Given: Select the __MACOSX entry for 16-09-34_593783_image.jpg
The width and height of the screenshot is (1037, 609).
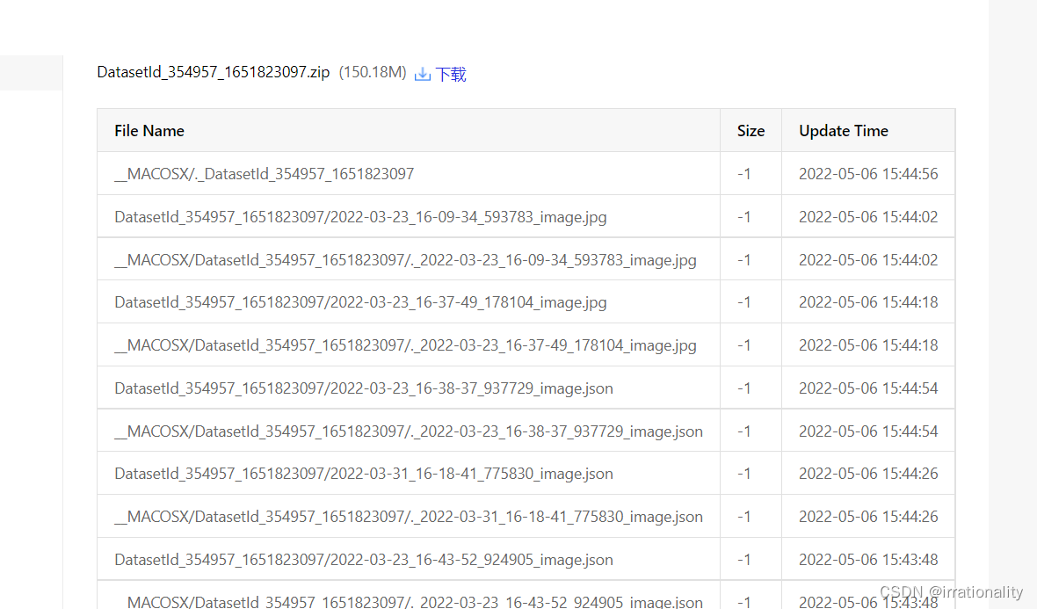Looking at the screenshot, I should 405,260.
